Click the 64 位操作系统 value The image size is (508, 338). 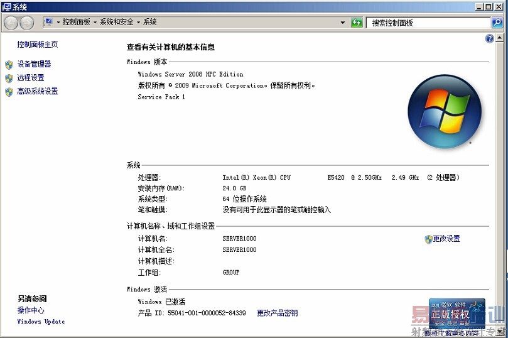[x=245, y=199]
